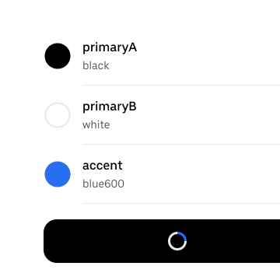Screen dimensions: 280x280
Task: Select the "blue600" token name
Action: point(103,184)
